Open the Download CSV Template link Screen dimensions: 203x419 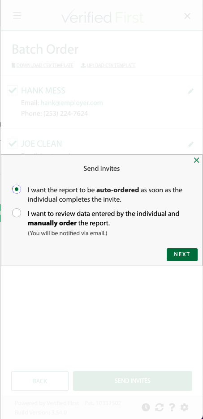(45, 65)
